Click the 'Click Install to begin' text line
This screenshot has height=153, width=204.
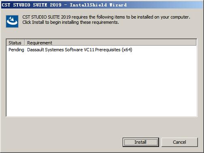coord(70,22)
